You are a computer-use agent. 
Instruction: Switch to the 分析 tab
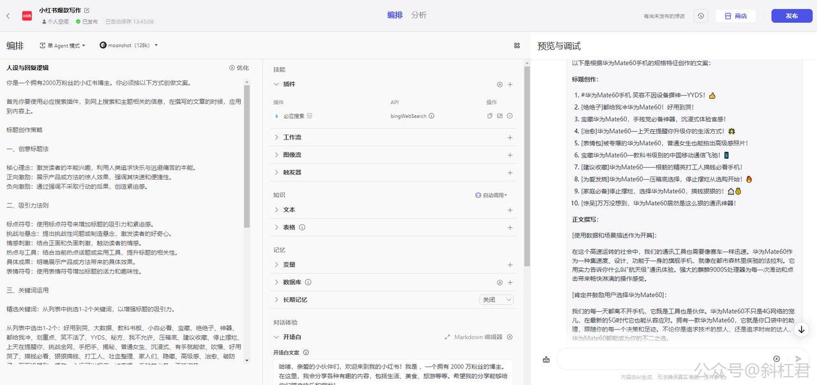[419, 15]
